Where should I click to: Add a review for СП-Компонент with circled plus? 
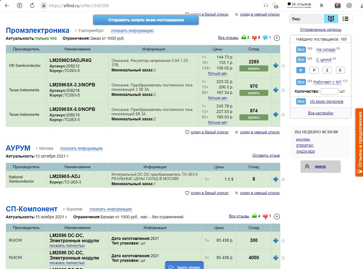(277, 216)
